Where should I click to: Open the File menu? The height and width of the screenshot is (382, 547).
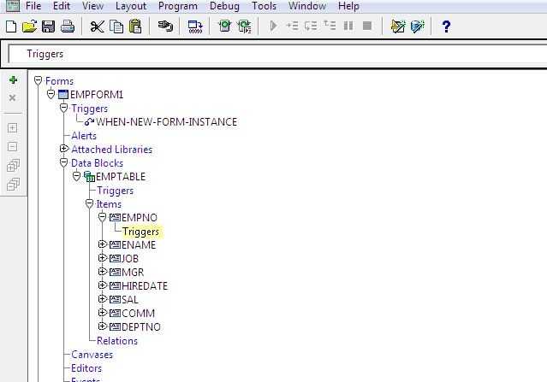pos(33,6)
